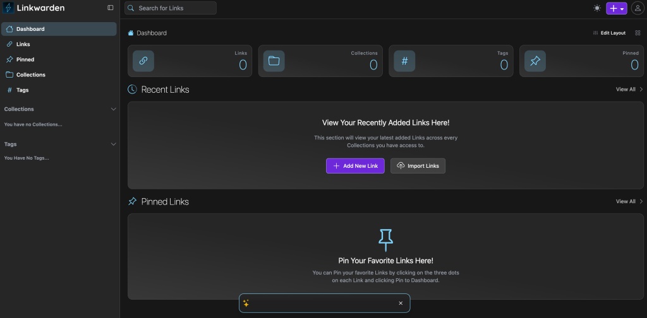Collapse the Collections section chevron
This screenshot has height=318, width=647.
pos(114,109)
